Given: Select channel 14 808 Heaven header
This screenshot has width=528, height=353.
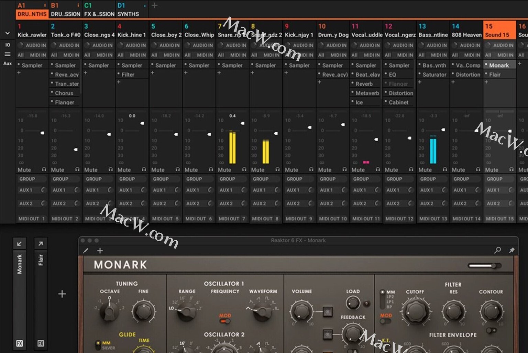Looking at the screenshot, I should (x=466, y=30).
